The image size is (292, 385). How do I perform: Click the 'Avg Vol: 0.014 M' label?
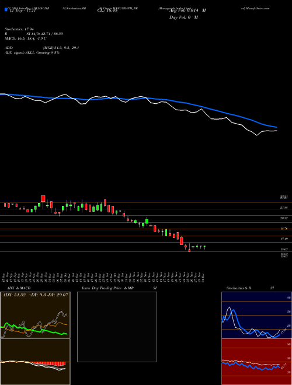[187, 10]
